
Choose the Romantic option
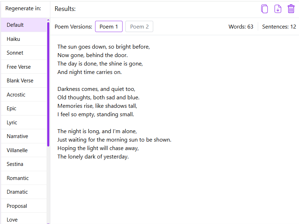24,178
